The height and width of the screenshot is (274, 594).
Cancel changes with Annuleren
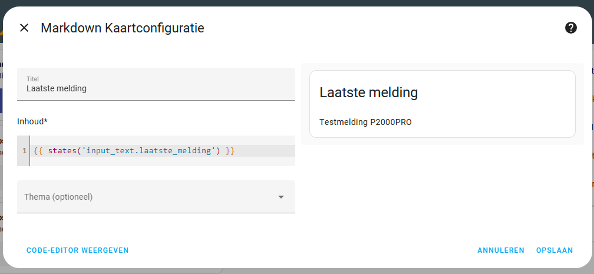pyautogui.click(x=501, y=250)
